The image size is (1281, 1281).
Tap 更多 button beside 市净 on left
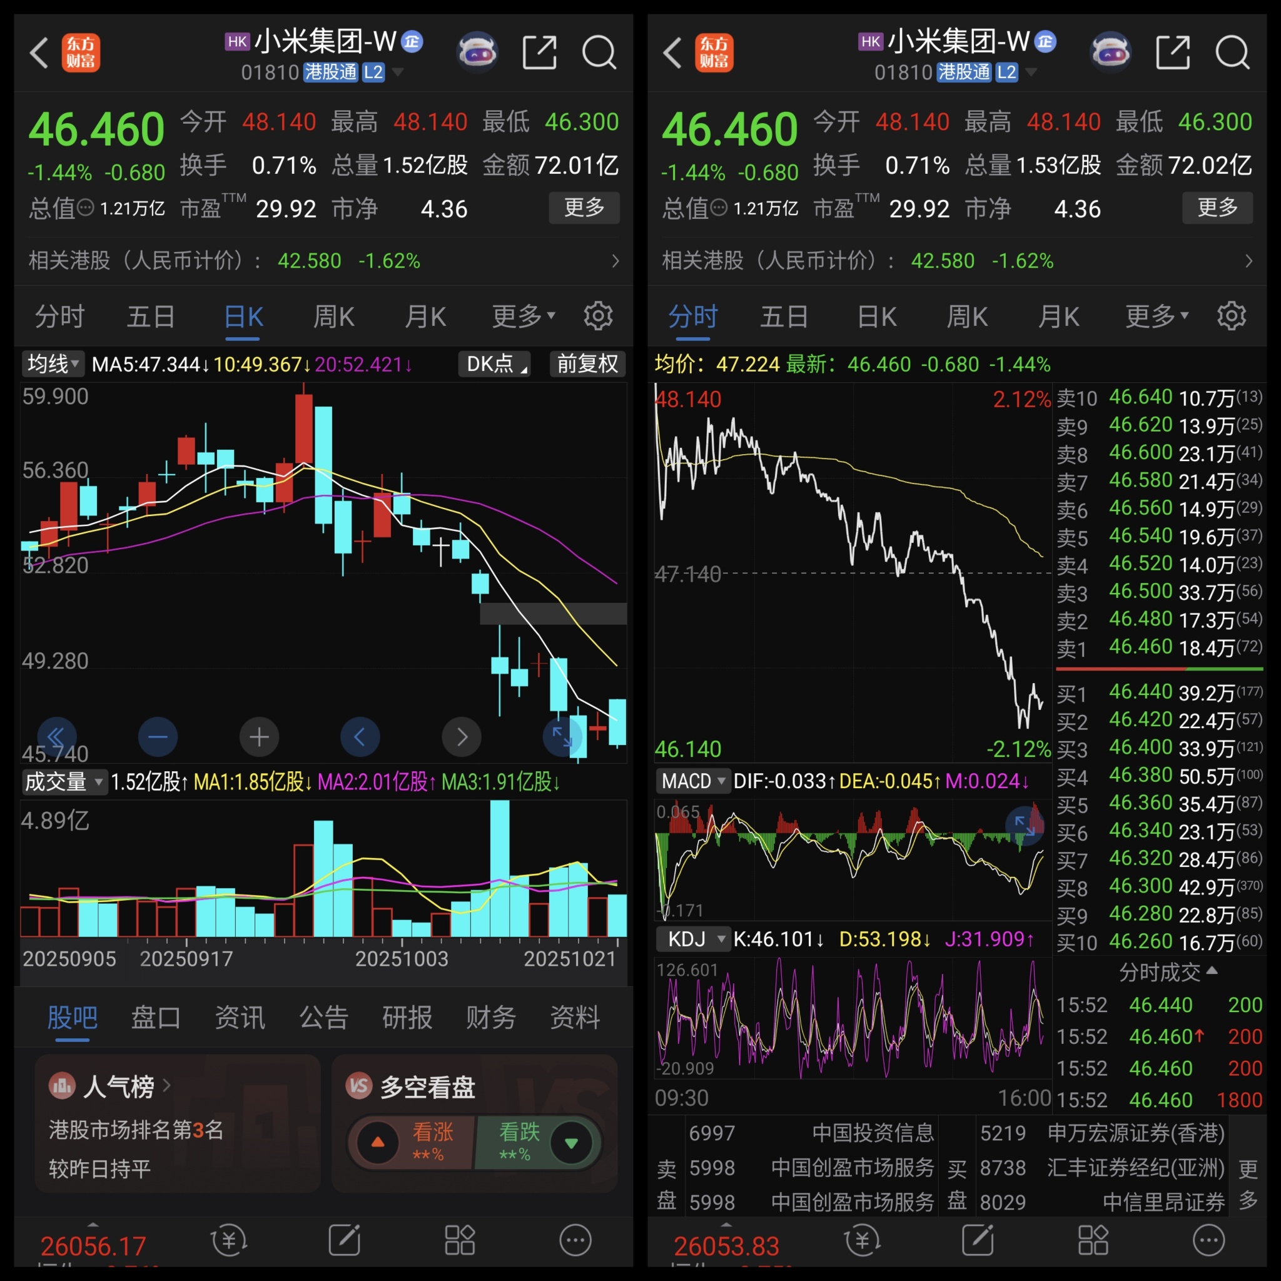(x=584, y=208)
